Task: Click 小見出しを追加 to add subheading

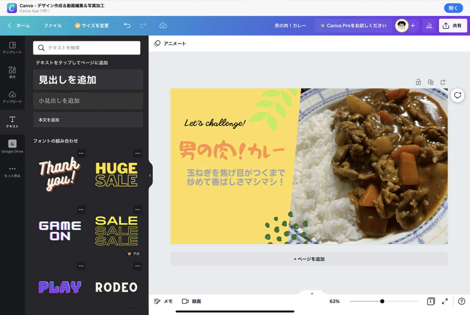Action: point(88,101)
